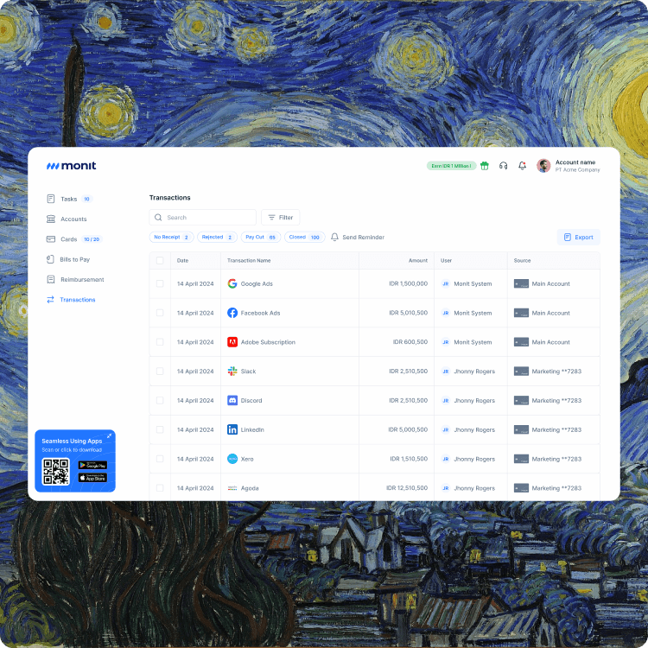Check the Xero row checkbox
648x648 pixels.
coord(160,459)
